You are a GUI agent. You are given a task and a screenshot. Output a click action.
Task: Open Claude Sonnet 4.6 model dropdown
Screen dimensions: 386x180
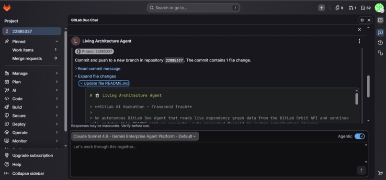click(135, 136)
